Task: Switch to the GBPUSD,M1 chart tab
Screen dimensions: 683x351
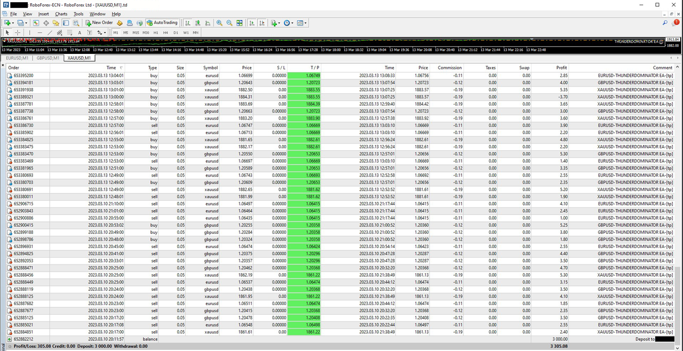Action: point(47,58)
